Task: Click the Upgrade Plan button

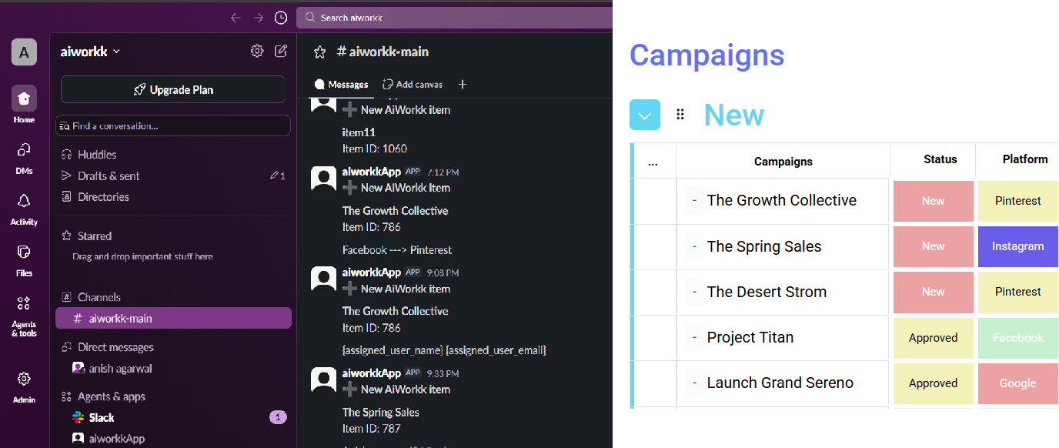Action: coord(173,89)
